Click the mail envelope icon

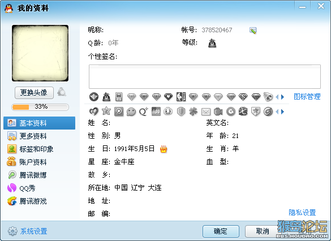point(206,111)
